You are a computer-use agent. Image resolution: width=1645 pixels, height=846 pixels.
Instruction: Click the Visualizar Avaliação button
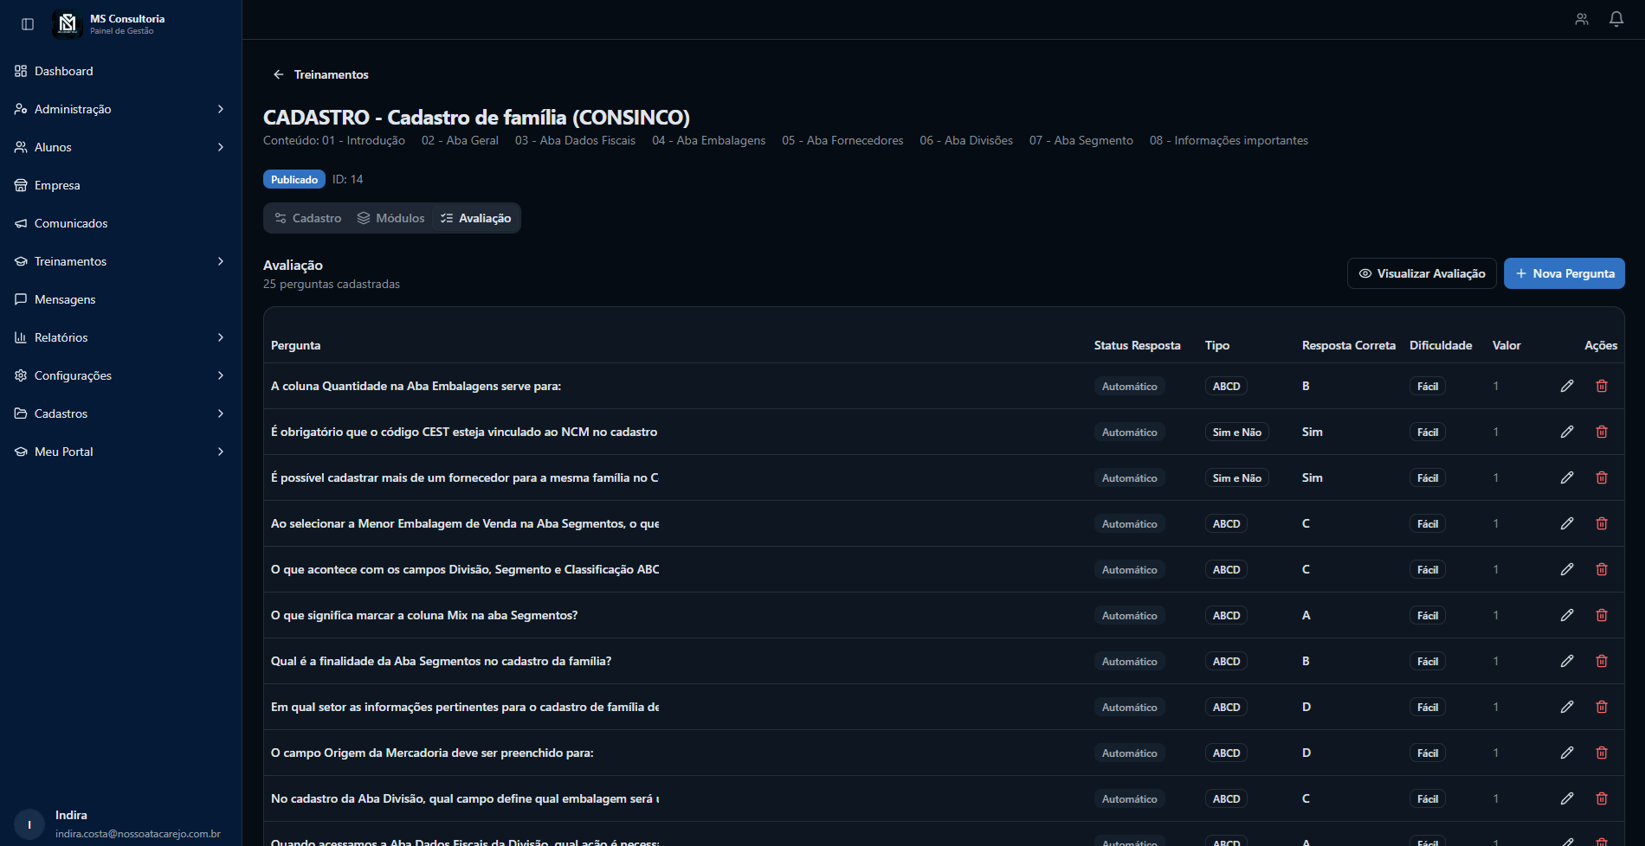[1422, 273]
